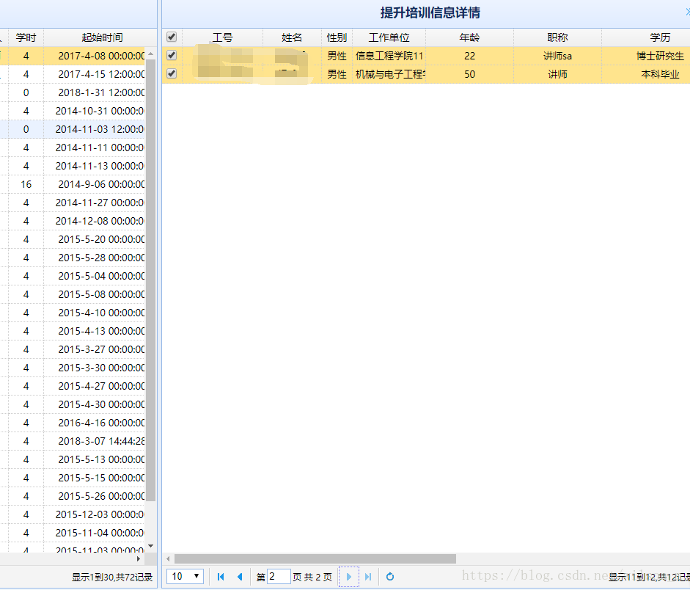Click 显示1到30,共72记录 status text

tap(112, 578)
